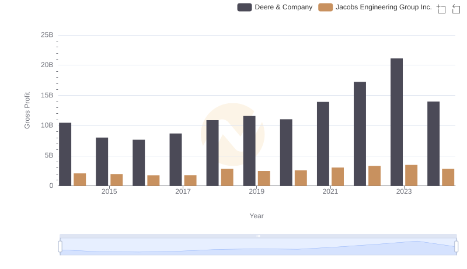Image resolution: width=467 pixels, height=269 pixels.
Task: Click the Jacobs bar for 2017
Action: [190, 181]
